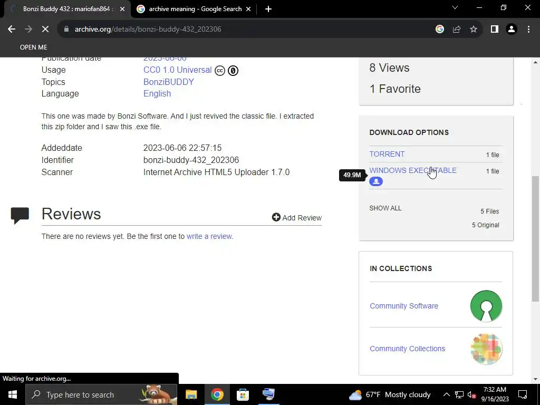Click the 8 Views text

point(390,67)
